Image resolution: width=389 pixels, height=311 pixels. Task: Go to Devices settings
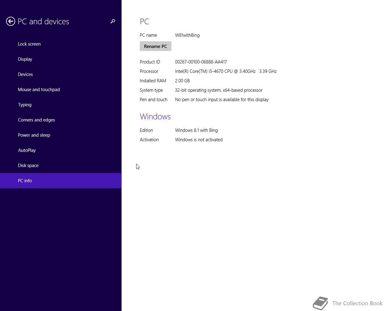pyautogui.click(x=60, y=74)
